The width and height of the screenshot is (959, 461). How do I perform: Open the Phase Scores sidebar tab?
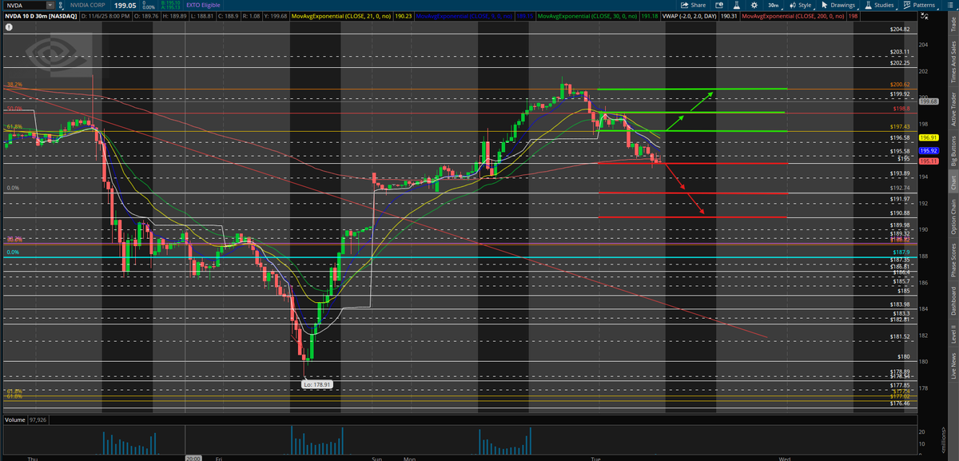(952, 261)
